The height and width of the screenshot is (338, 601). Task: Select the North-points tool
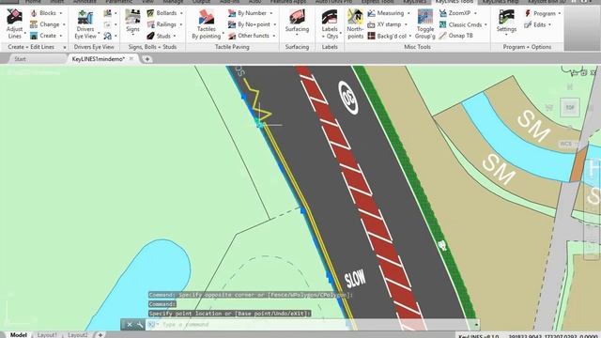tap(355, 24)
